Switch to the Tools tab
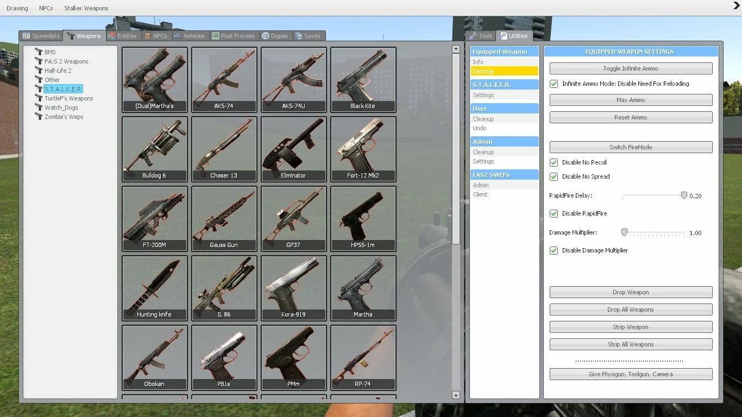This screenshot has width=742, height=417. pos(481,36)
